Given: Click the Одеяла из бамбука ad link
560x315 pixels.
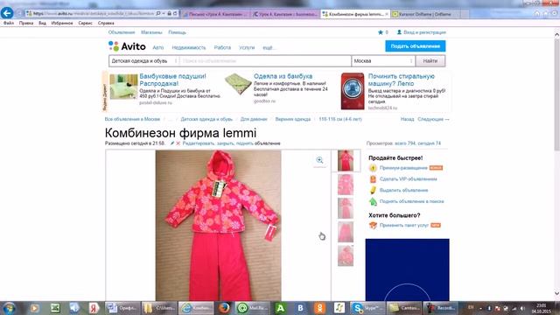Looking at the screenshot, I should click(x=283, y=76).
